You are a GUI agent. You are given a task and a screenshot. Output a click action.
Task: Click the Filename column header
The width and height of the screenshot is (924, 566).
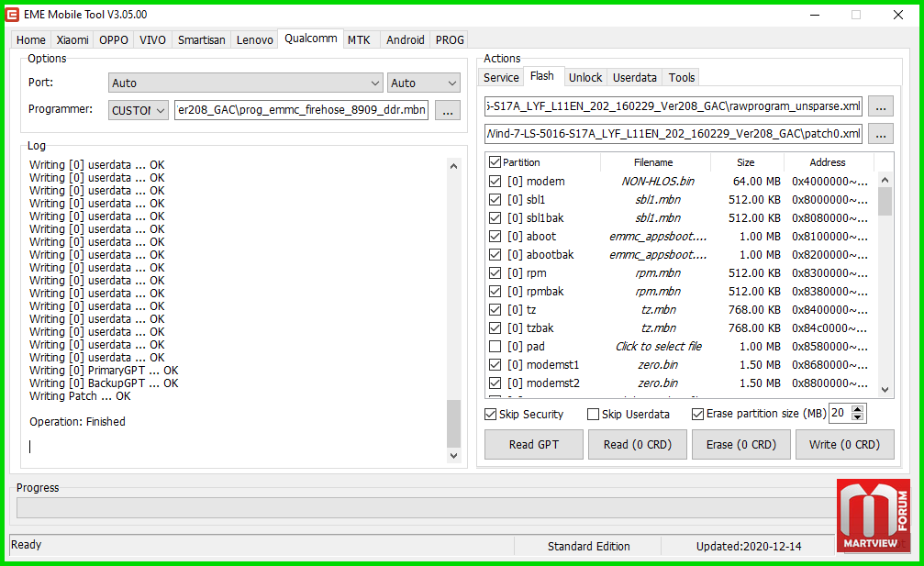pos(655,162)
